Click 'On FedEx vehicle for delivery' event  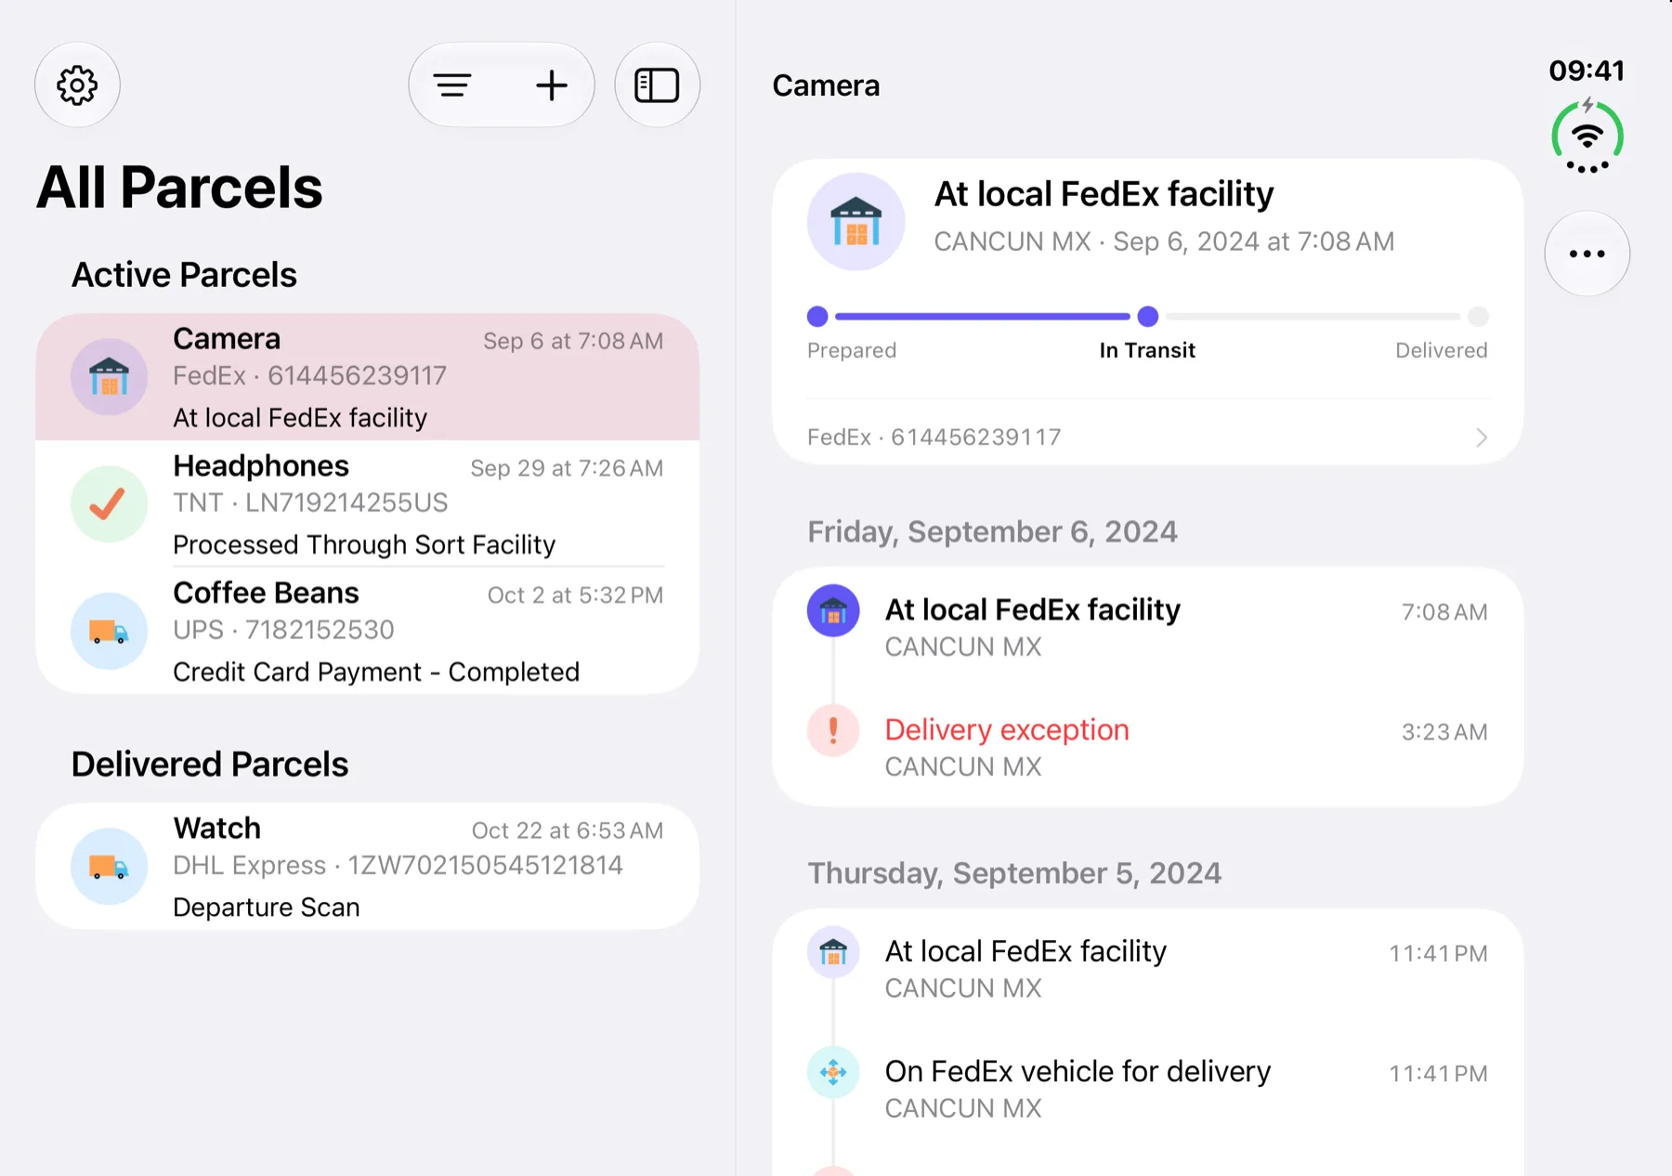tap(1078, 1071)
